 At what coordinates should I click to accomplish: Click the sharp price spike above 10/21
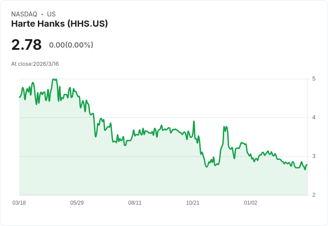point(194,121)
